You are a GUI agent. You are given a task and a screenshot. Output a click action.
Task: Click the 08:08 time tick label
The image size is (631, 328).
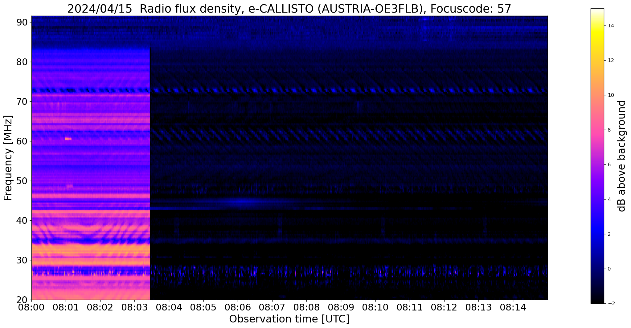click(306, 307)
